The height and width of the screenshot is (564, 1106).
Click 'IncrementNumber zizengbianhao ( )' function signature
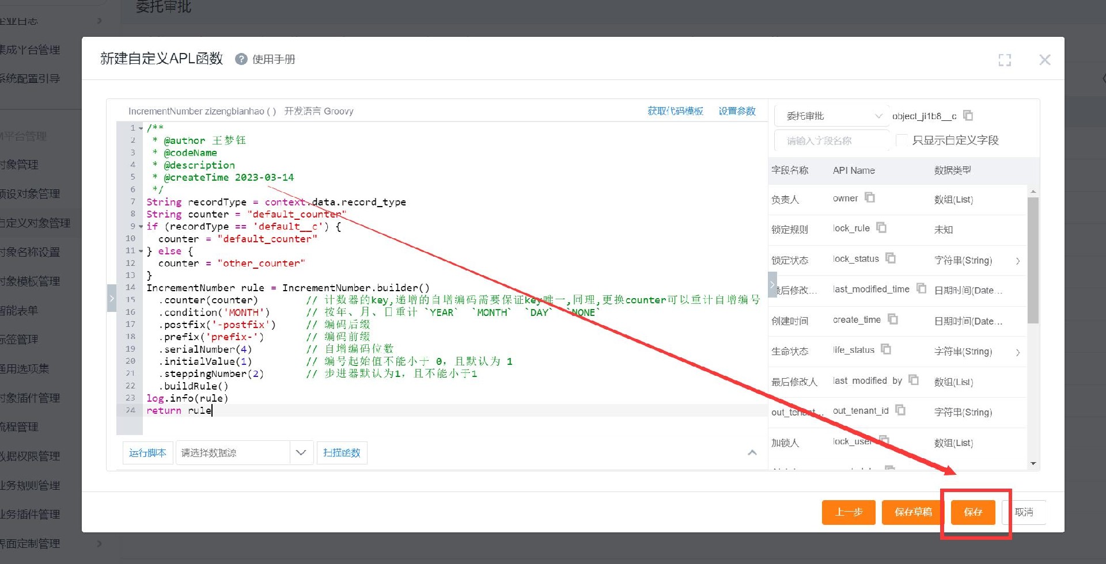(x=202, y=111)
